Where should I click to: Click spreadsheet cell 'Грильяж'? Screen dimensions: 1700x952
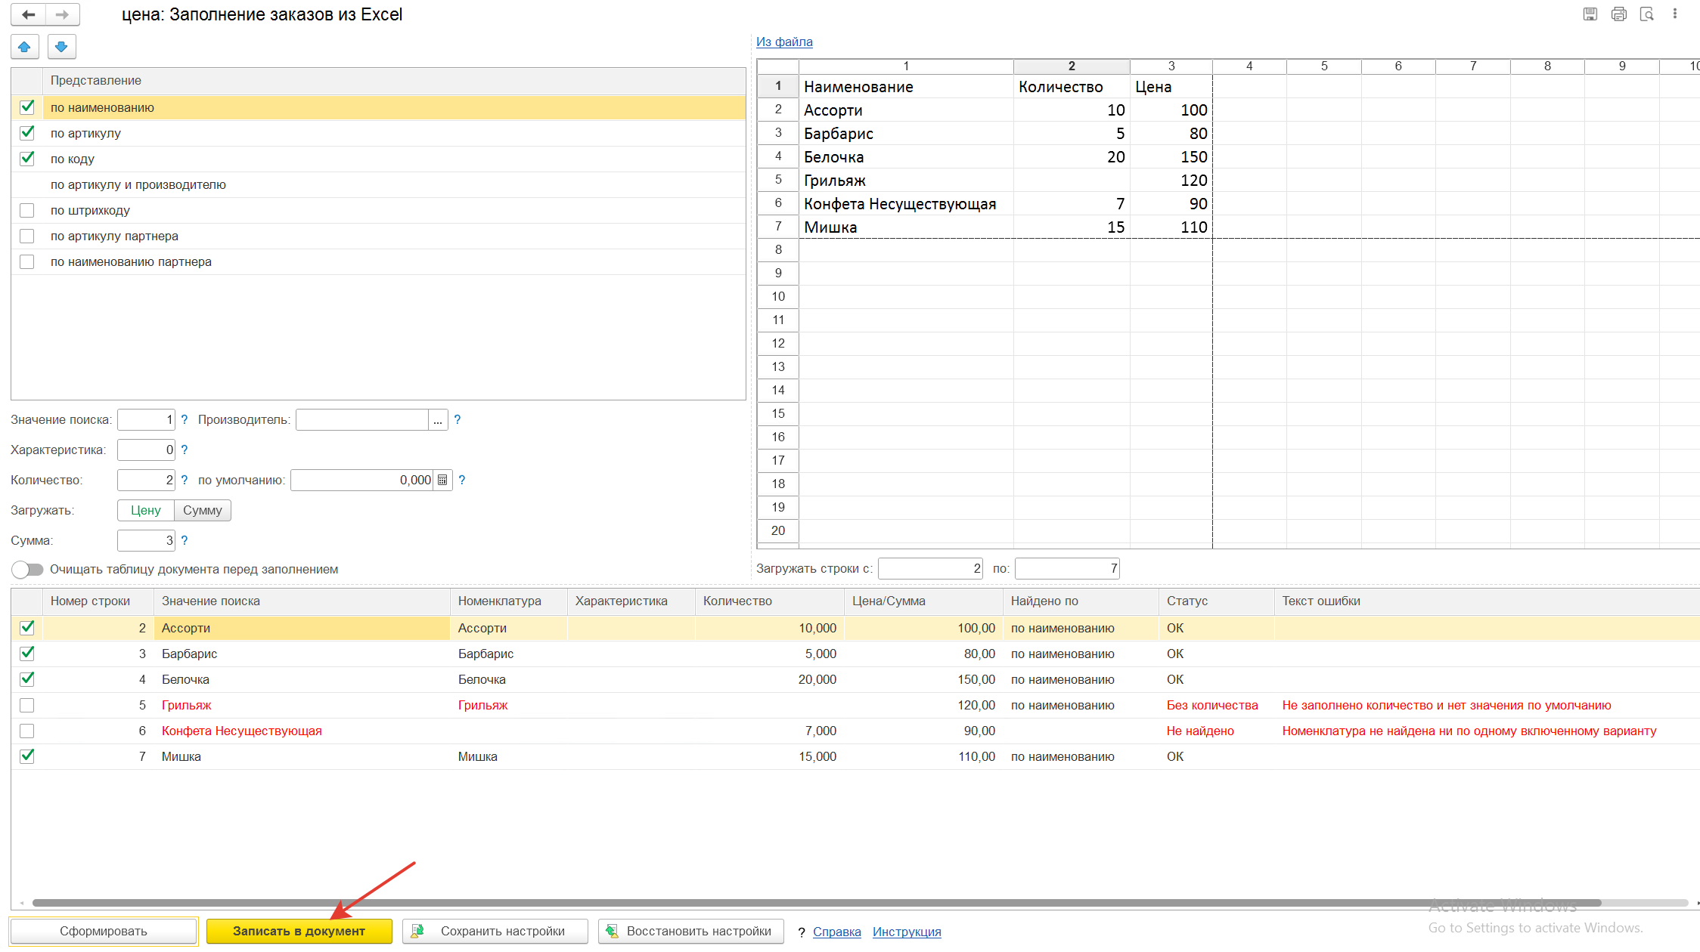tap(906, 180)
